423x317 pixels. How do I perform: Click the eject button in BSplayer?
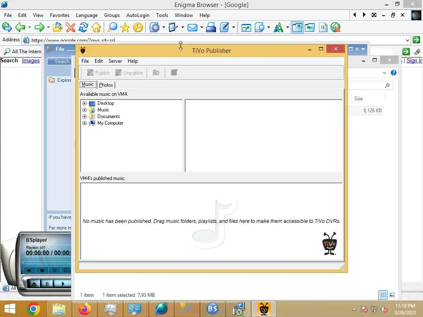tap(34, 284)
